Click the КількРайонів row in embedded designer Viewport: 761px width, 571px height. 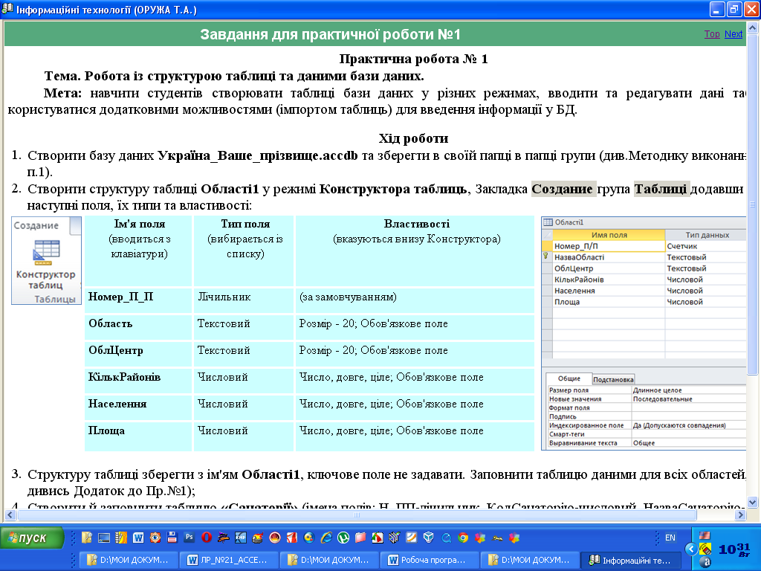[644, 280]
